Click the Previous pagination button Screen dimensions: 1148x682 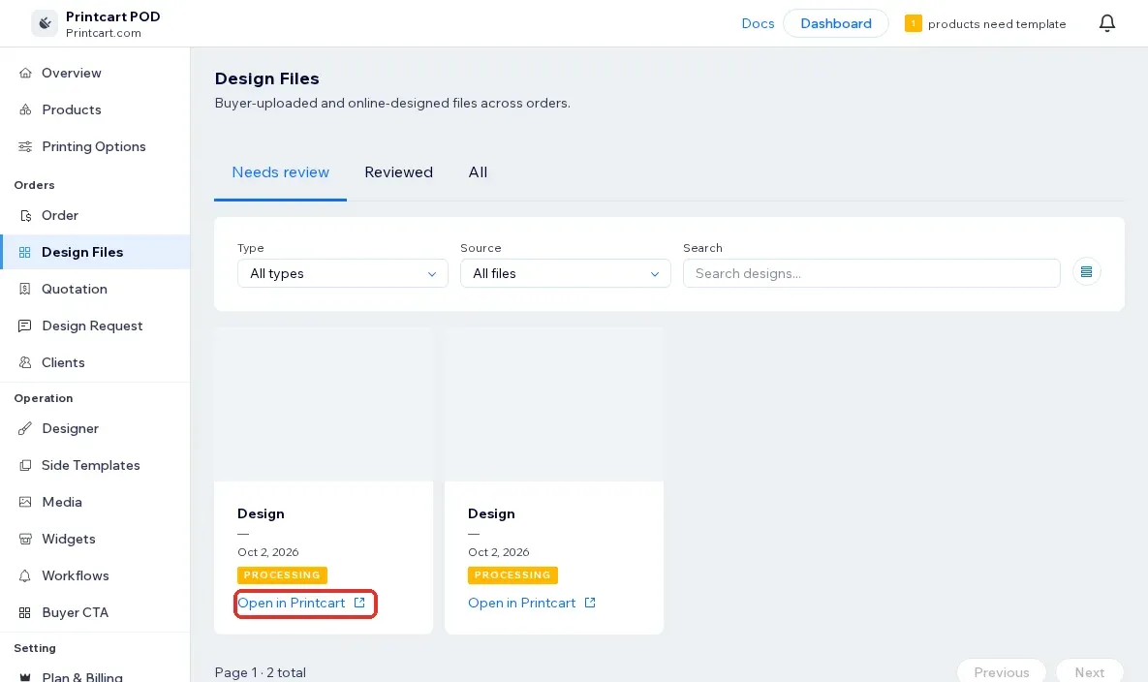[1002, 671]
